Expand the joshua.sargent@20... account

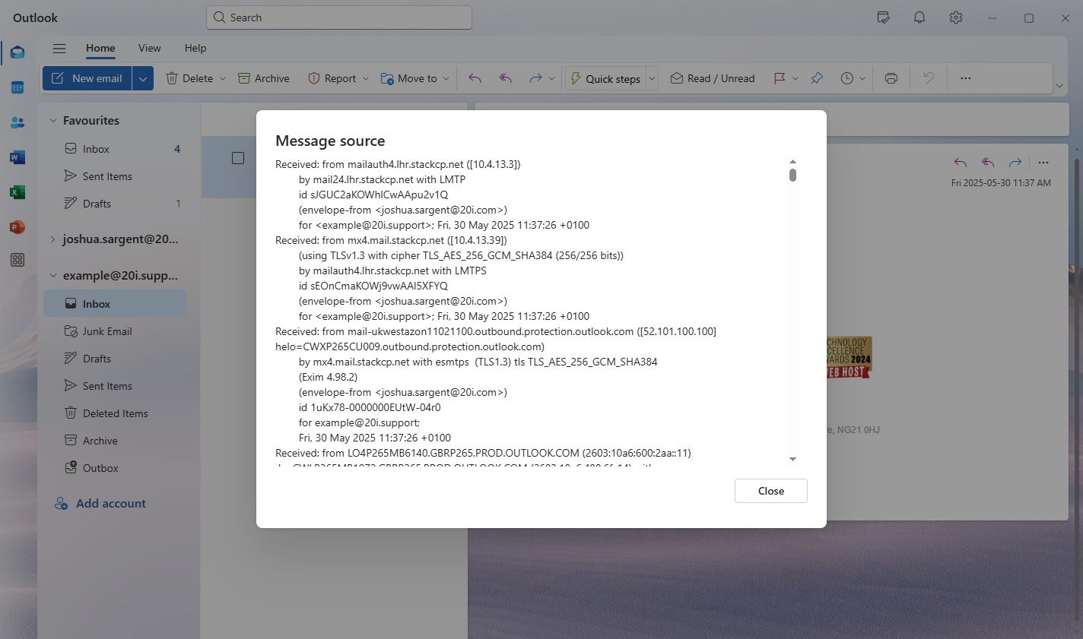tap(52, 239)
